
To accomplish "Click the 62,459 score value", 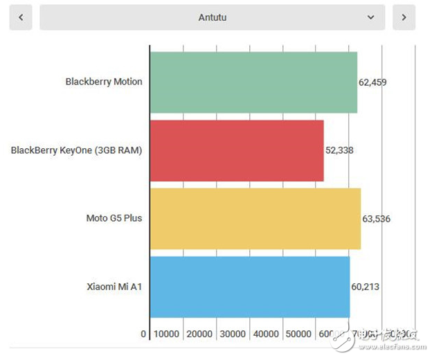I will click(x=372, y=82).
